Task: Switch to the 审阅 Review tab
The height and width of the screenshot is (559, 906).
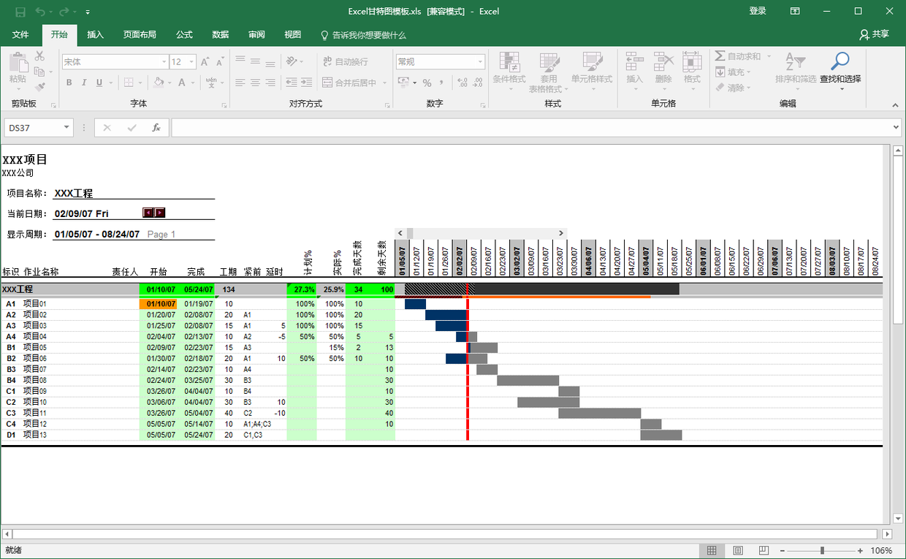Action: point(256,34)
